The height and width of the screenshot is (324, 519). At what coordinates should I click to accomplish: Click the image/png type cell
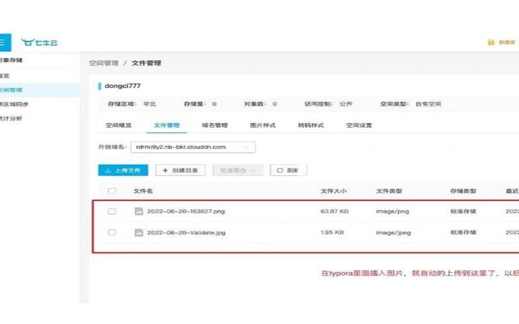coord(392,211)
